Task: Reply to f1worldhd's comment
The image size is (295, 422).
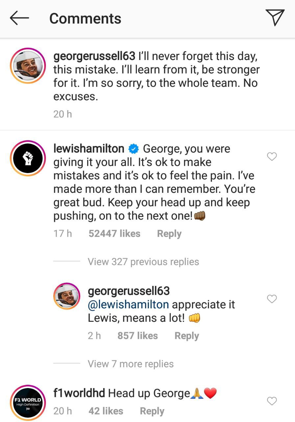Action: coord(152,411)
